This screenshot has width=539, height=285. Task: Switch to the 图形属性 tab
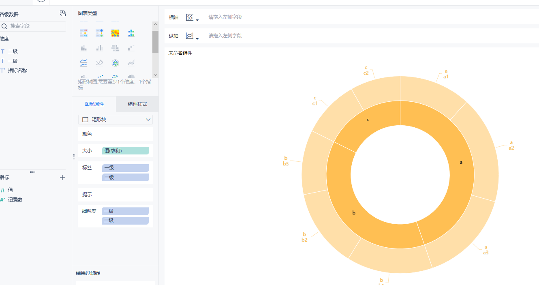(x=94, y=104)
